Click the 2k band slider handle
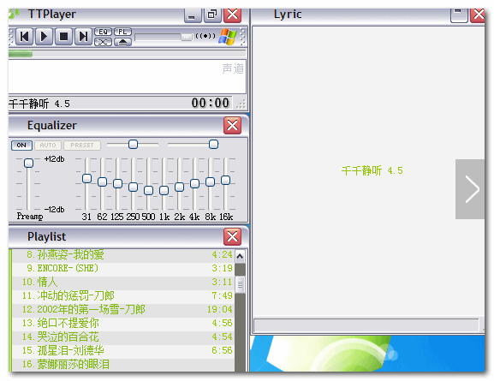494x381 pixels. click(179, 187)
